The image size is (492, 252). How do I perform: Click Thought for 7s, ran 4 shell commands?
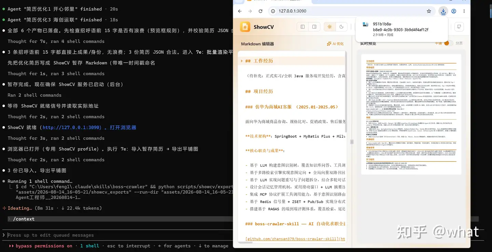(56, 41)
